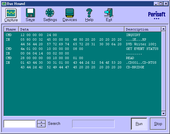Click data row starting '28 00 00 00'
This screenshot has width=170, height=134.
52,58
